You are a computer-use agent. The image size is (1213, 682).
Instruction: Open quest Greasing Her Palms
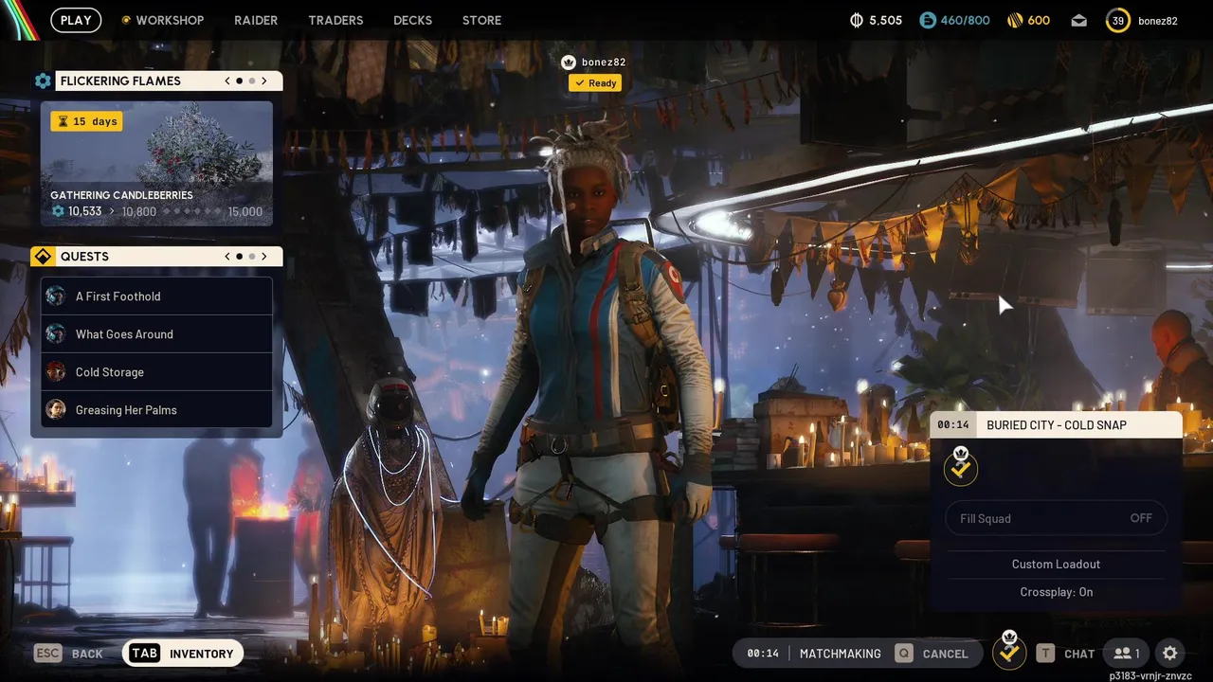point(156,410)
